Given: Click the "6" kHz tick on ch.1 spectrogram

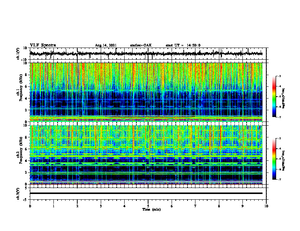Looking at the screenshot, I should click(26, 87).
